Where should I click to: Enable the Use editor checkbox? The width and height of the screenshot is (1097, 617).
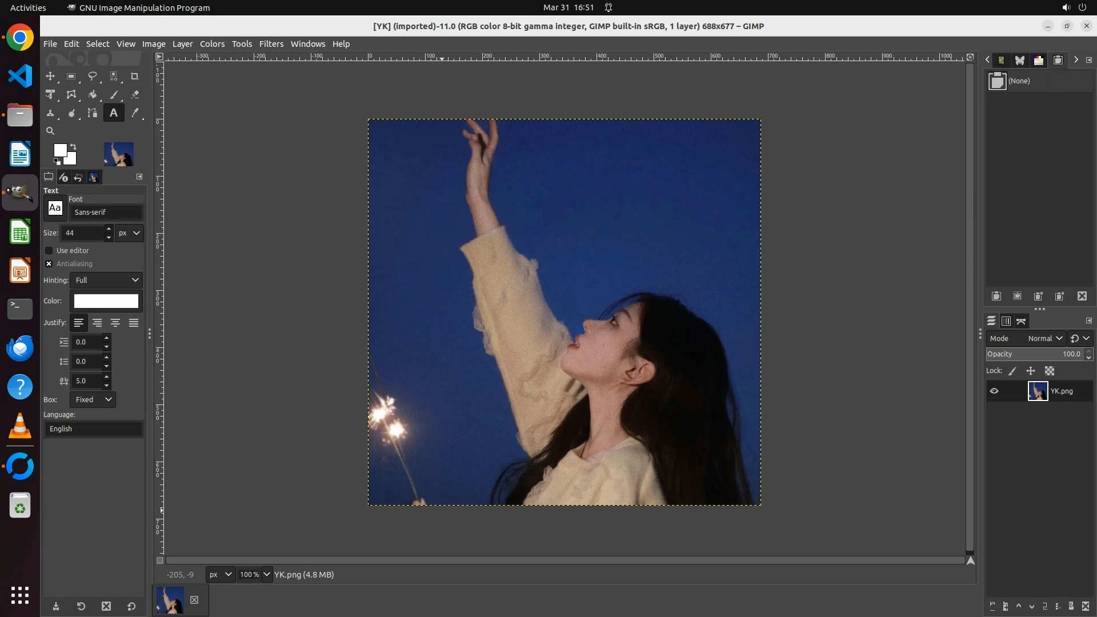pos(49,250)
